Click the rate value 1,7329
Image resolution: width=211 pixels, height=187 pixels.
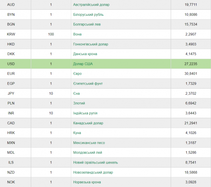[191, 84]
